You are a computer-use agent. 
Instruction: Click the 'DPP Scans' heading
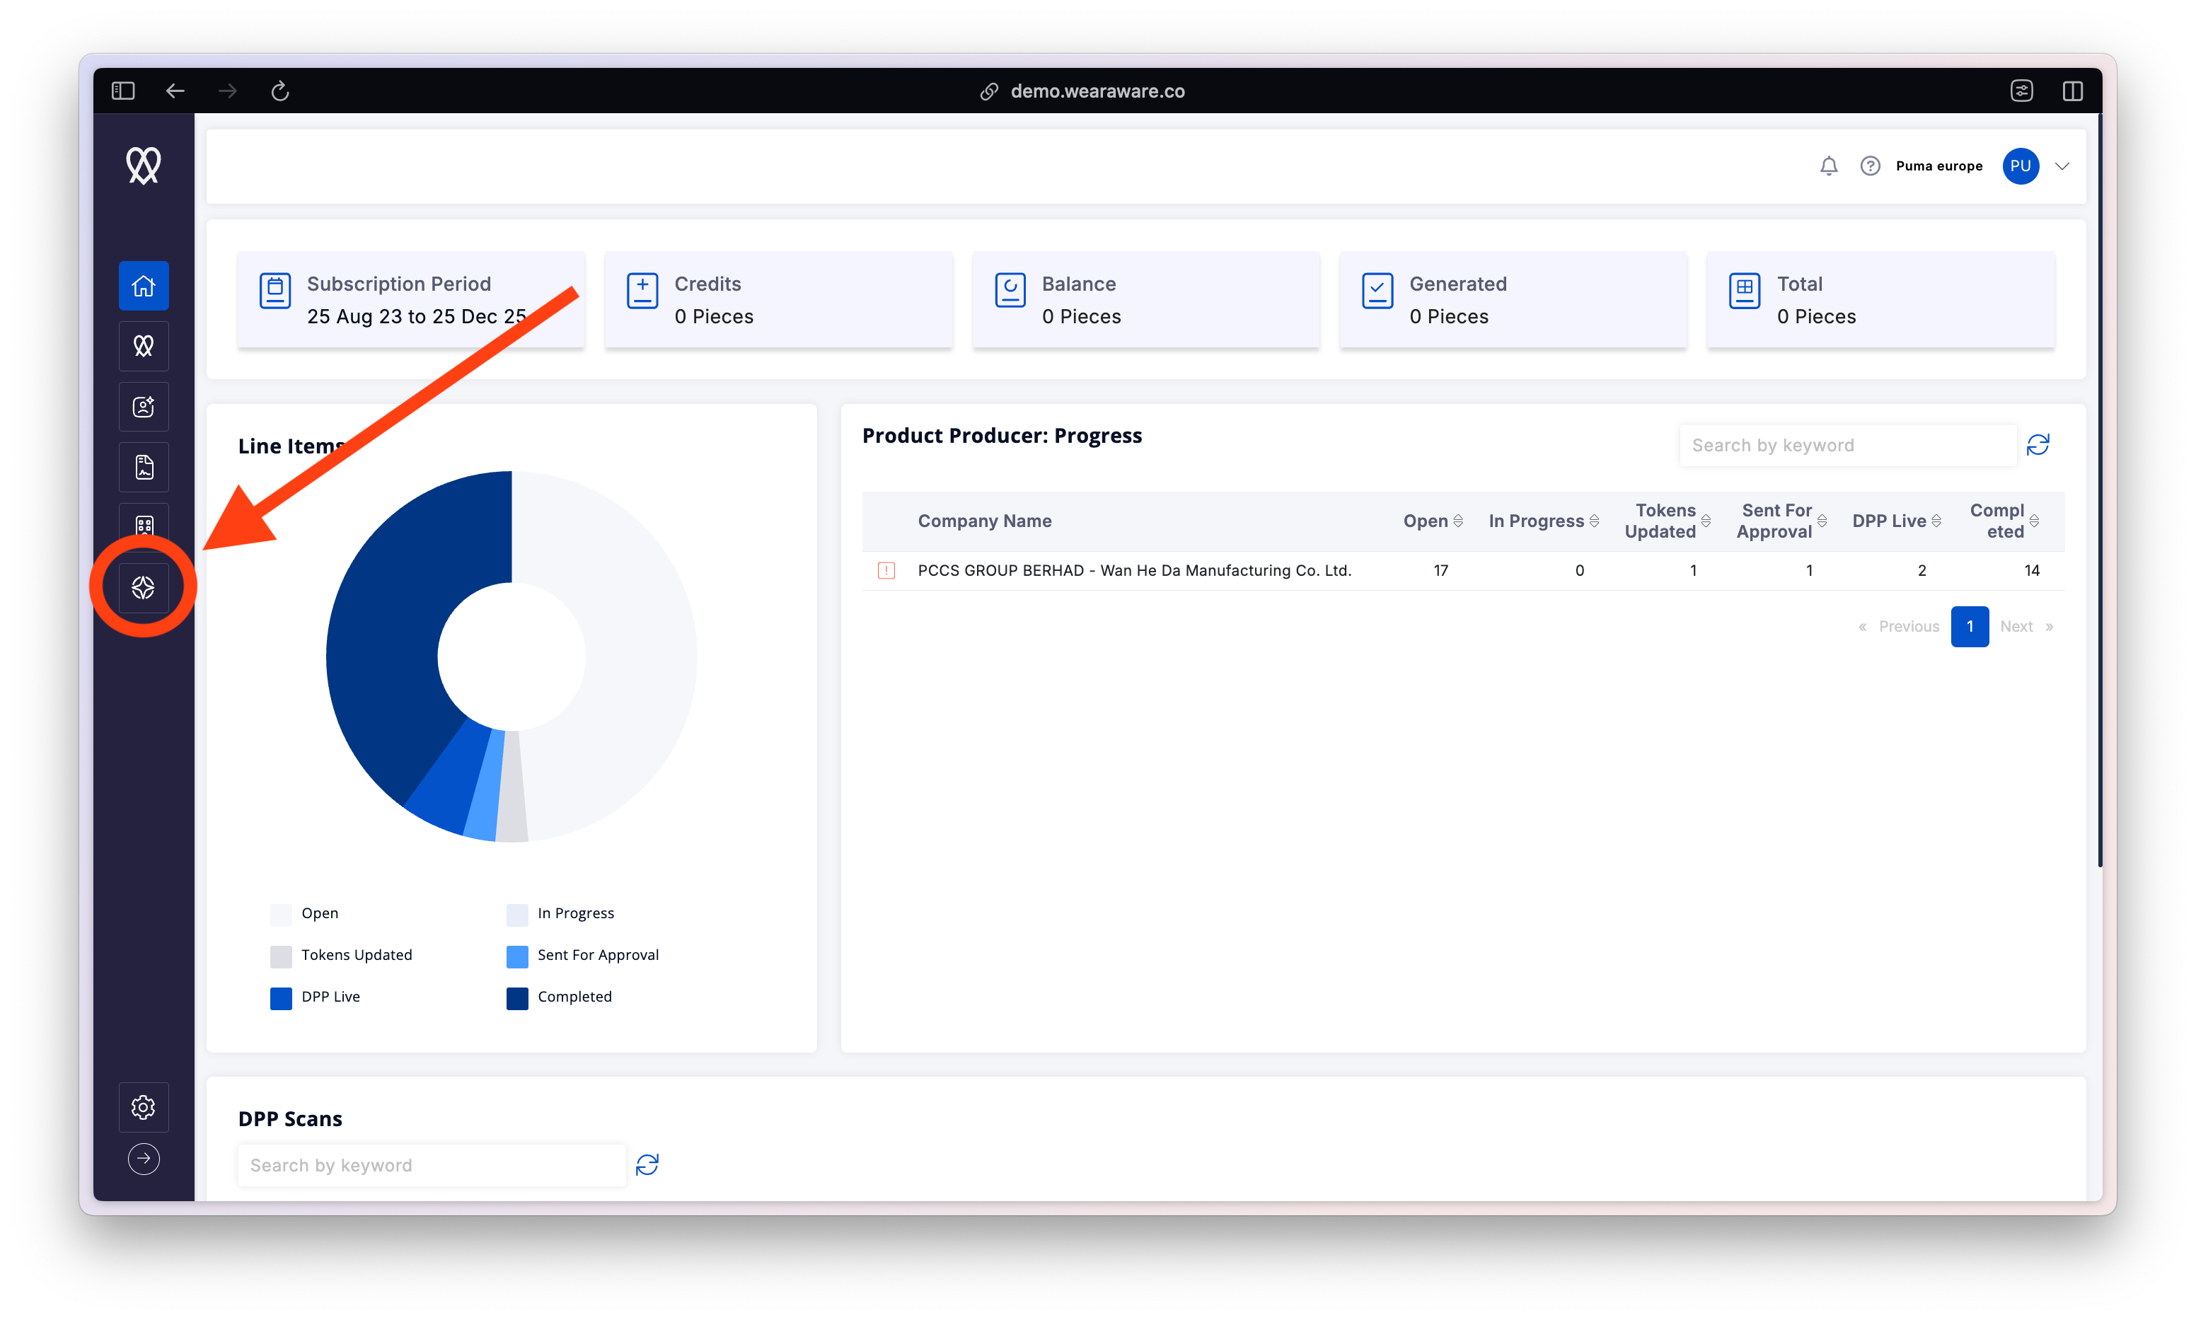290,1119
